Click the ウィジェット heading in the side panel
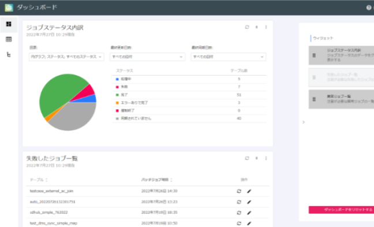The image size is (374, 227). pos(323,38)
